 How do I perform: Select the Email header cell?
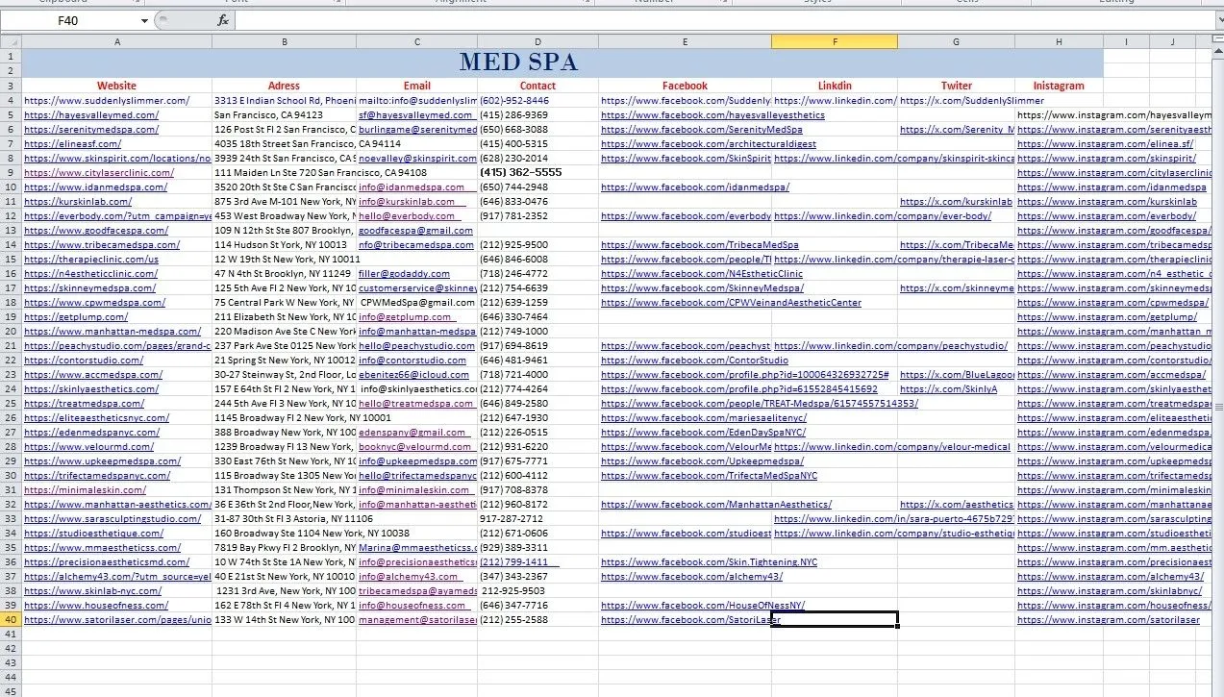tap(417, 86)
